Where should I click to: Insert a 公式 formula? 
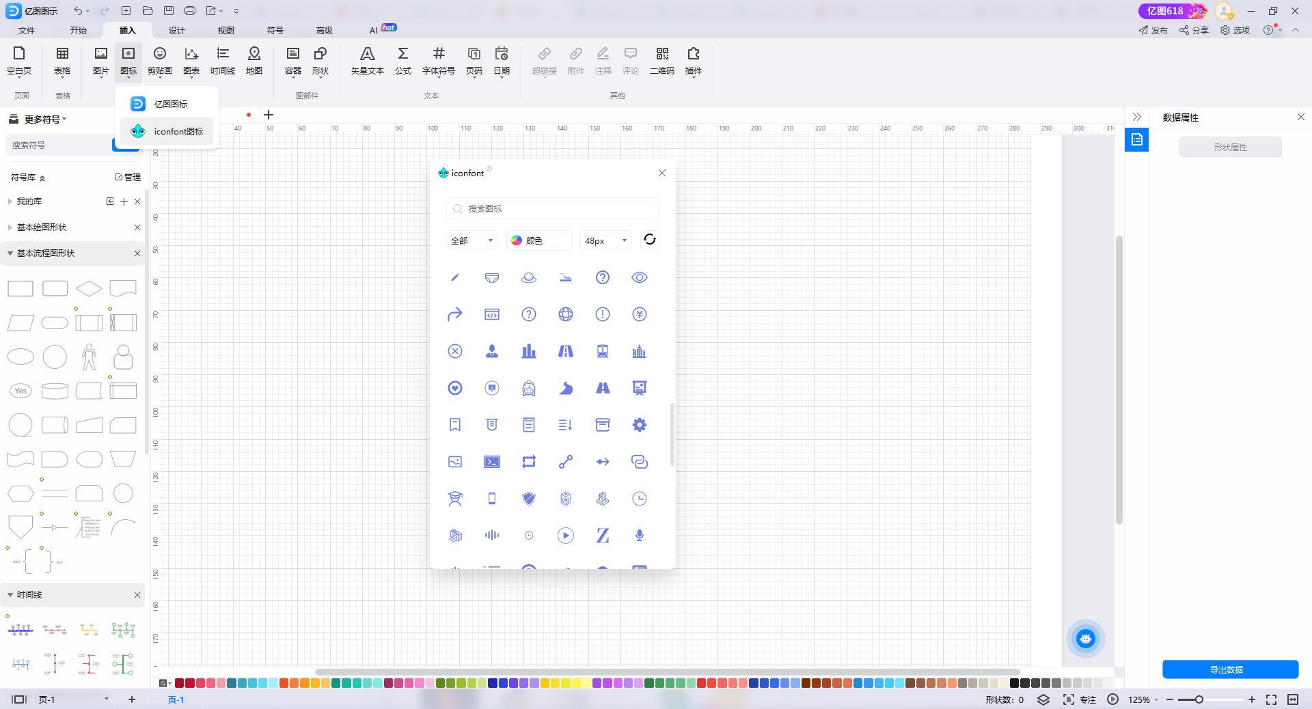point(403,61)
